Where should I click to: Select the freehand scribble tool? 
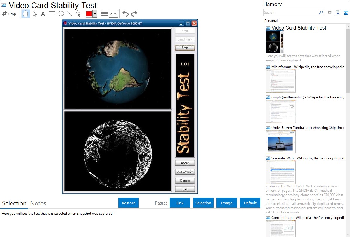78,14
